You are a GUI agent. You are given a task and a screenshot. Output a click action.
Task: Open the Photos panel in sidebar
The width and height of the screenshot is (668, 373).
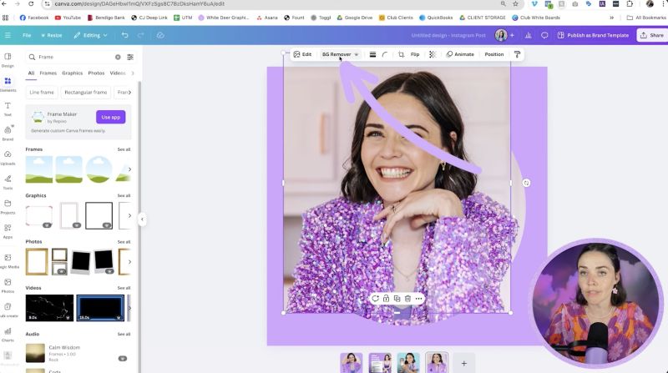[8, 285]
